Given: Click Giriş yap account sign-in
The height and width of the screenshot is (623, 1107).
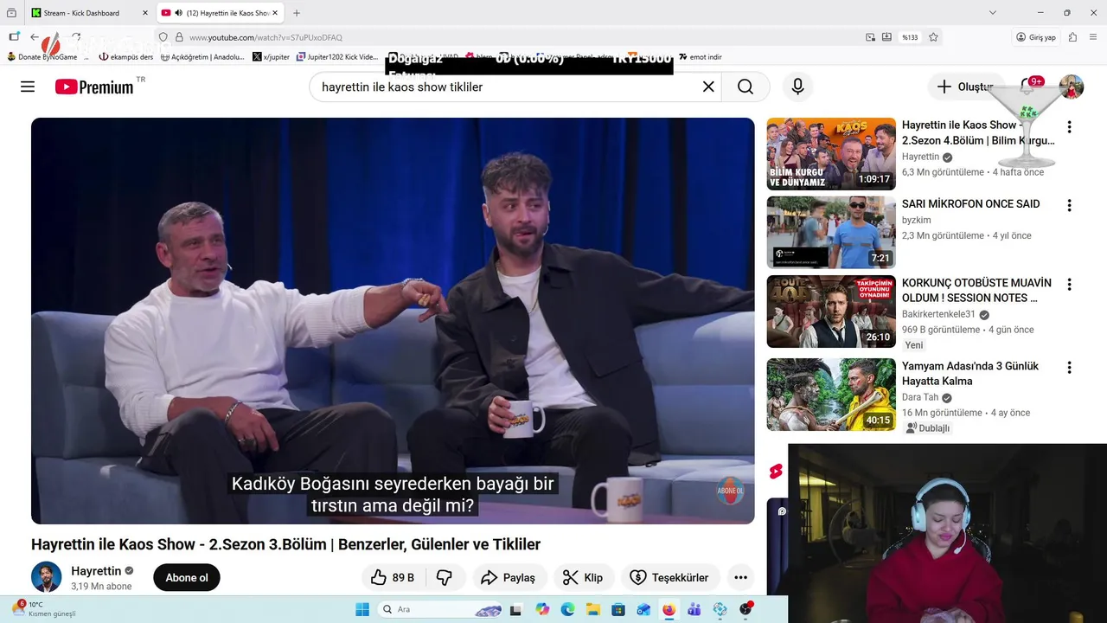Looking at the screenshot, I should pyautogui.click(x=1036, y=37).
